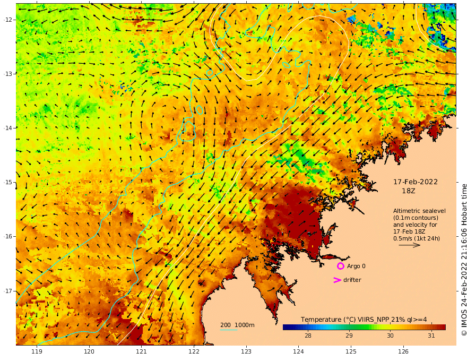This screenshot has height=361, width=467.
Task: Click the magenta drifter arrow legend marker
Action: [337, 280]
